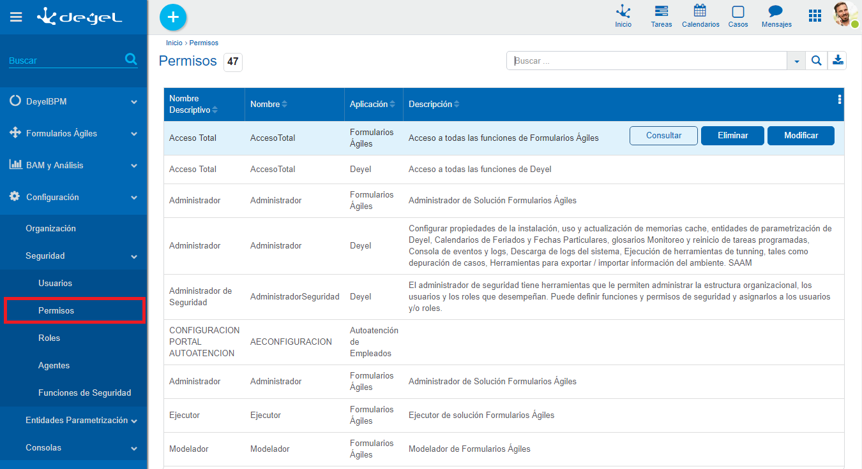Open Roles in the sidebar
The width and height of the screenshot is (862, 469).
[49, 338]
